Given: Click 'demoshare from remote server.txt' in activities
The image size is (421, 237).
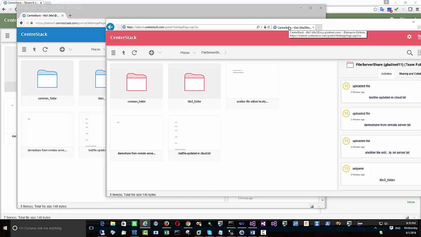Looking at the screenshot, I should (x=387, y=125).
